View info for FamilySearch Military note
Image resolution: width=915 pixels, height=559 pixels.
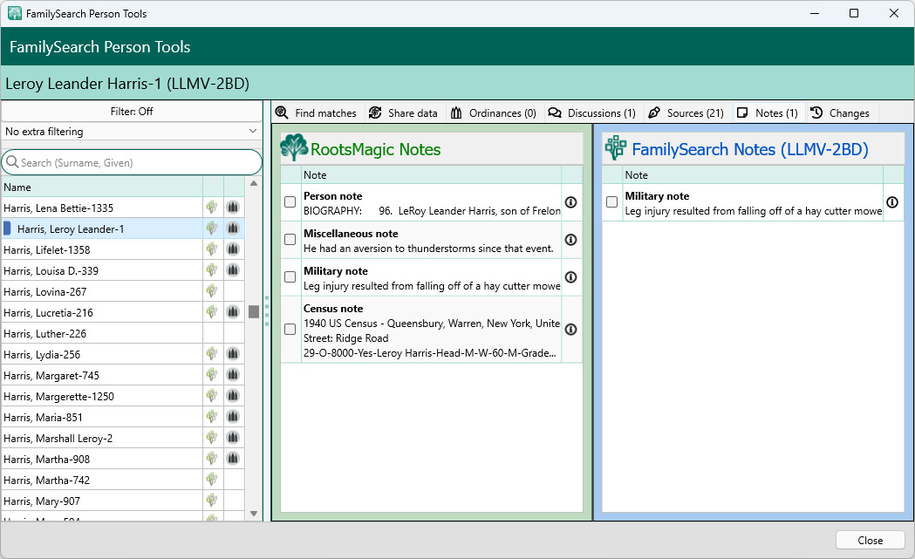[x=892, y=202]
